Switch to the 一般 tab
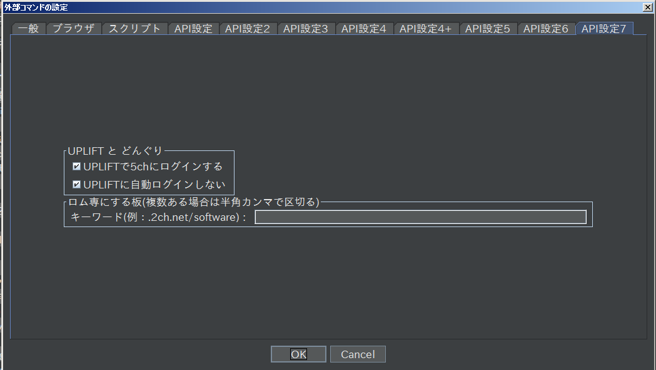This screenshot has width=656, height=370. click(29, 29)
